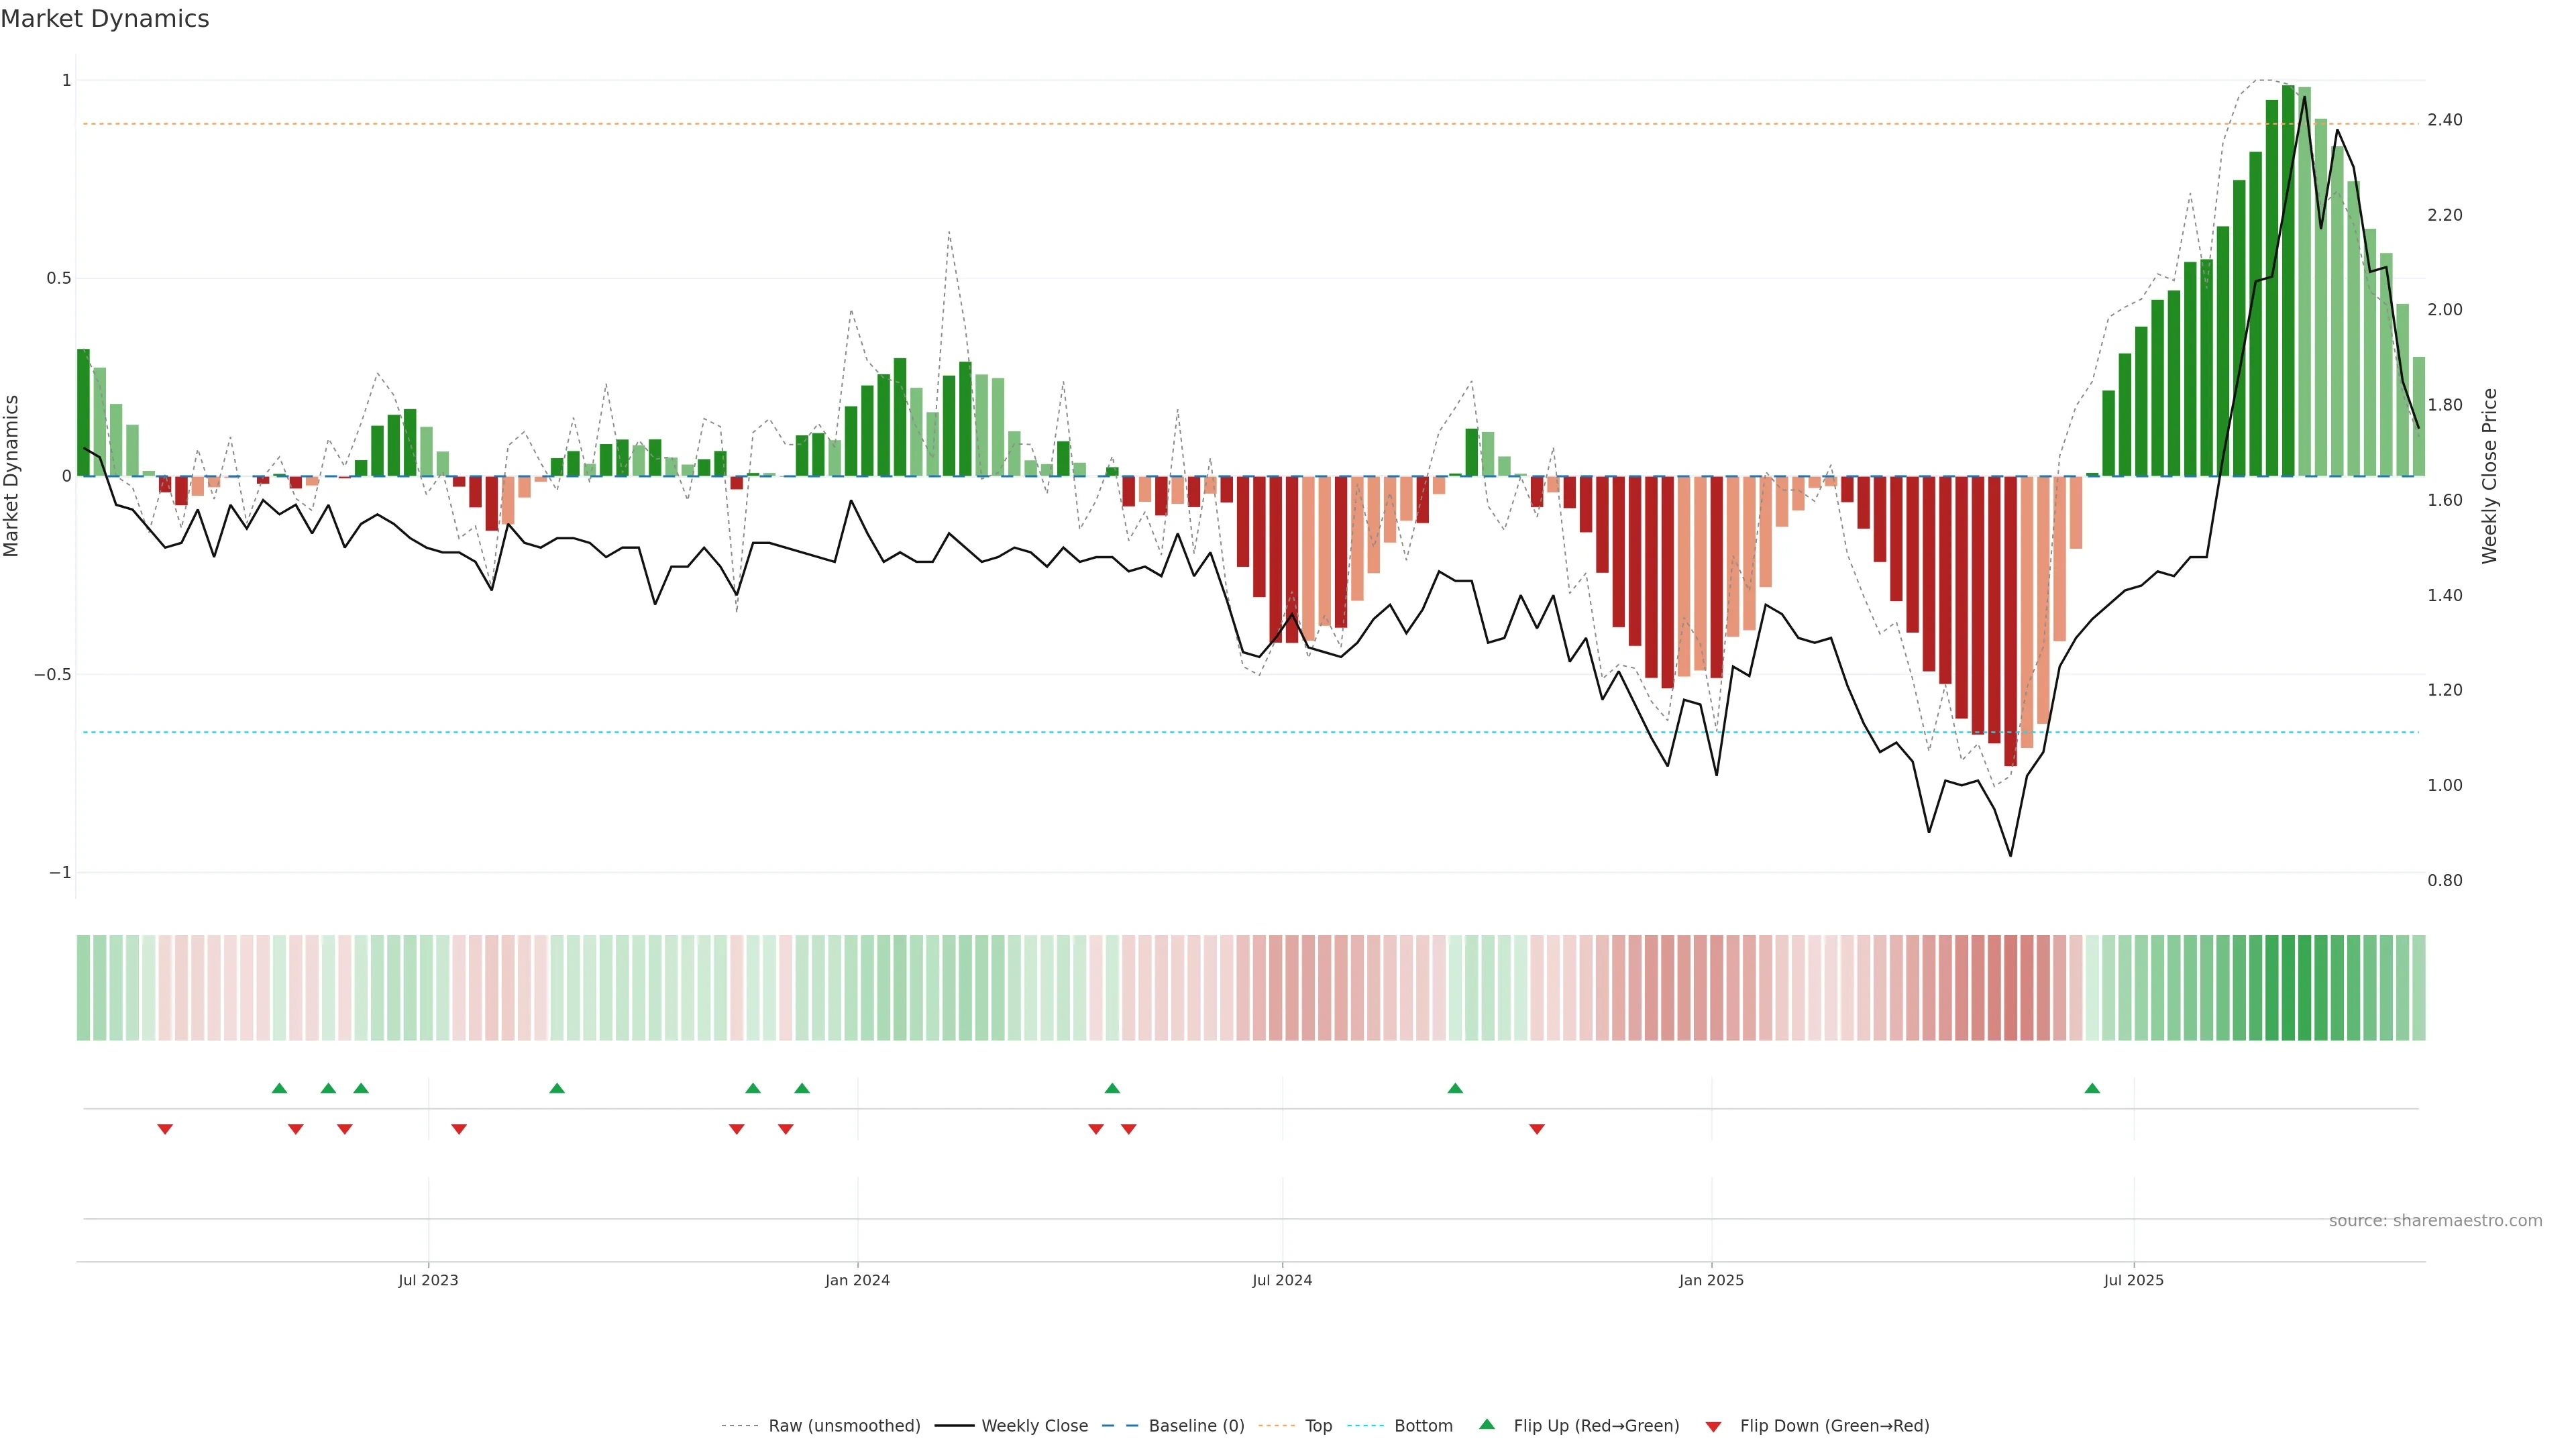Click the rightmost green Flip Up triangle marker

(x=2092, y=1088)
